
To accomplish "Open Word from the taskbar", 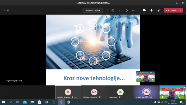I will tap(47, 102).
